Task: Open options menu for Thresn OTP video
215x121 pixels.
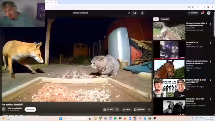Action: point(210,81)
